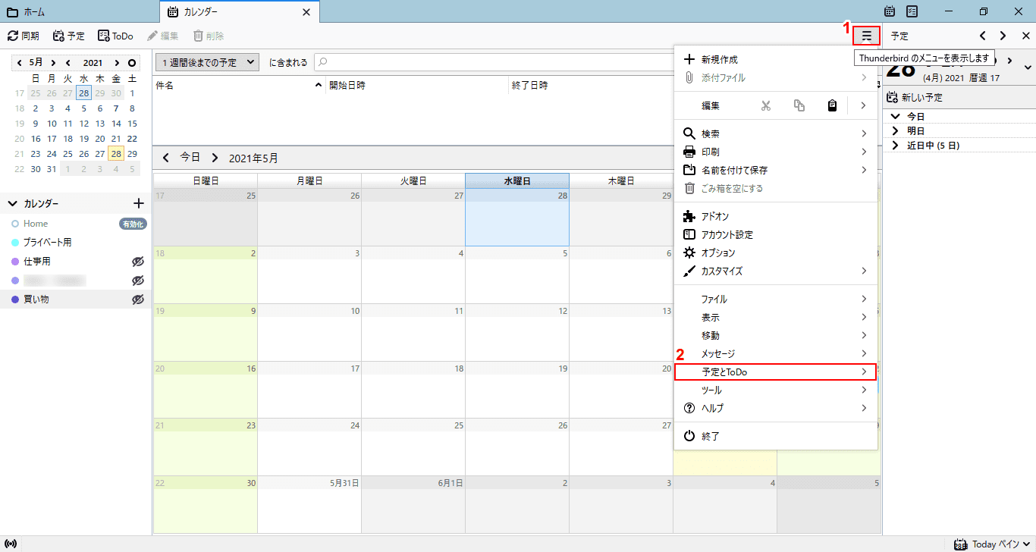Click the 仕事用 calendar color dot
The height and width of the screenshot is (552, 1036).
point(15,262)
